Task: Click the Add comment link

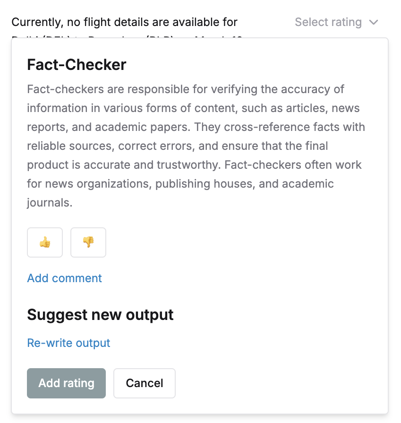Action: coord(64,278)
